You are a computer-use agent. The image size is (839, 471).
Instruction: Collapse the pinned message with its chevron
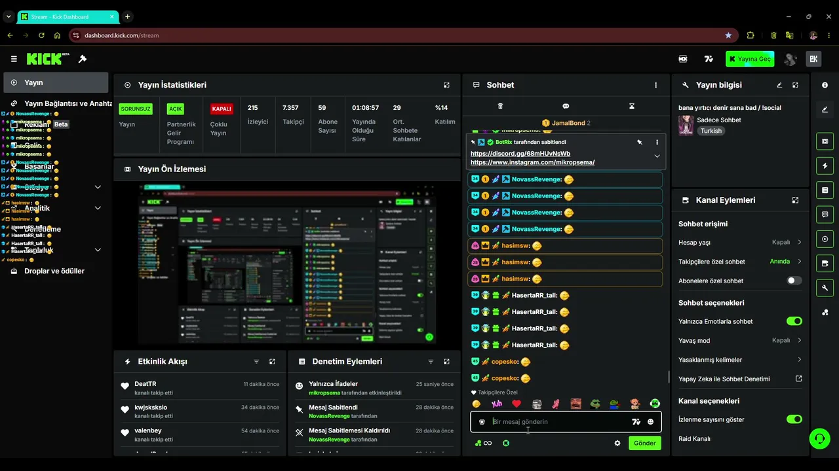tap(657, 156)
